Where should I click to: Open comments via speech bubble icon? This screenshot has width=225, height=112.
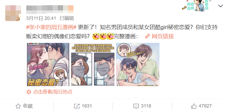click(136, 106)
